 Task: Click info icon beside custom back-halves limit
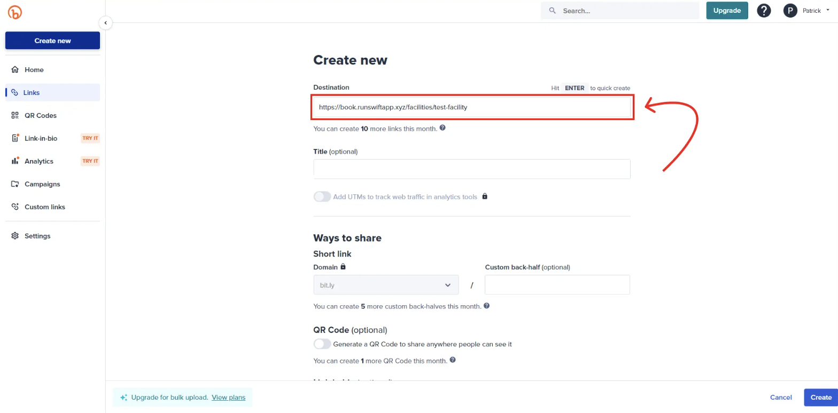(487, 306)
